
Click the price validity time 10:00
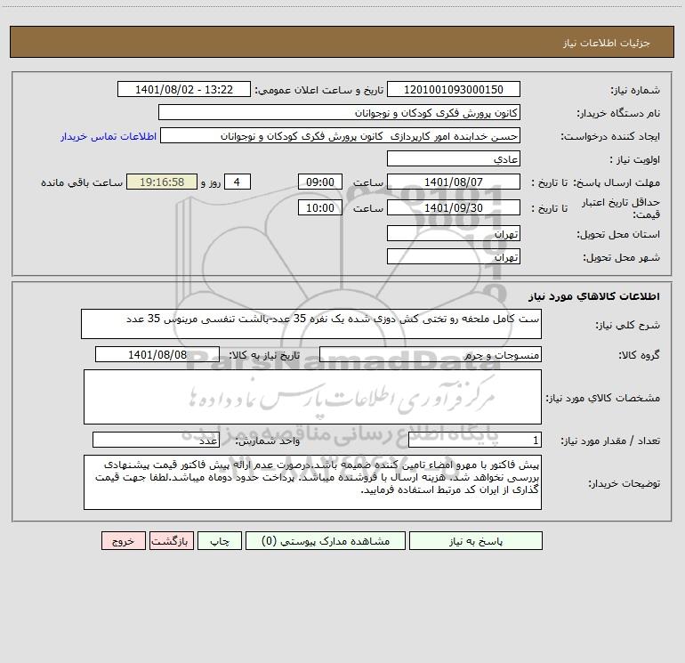319,207
